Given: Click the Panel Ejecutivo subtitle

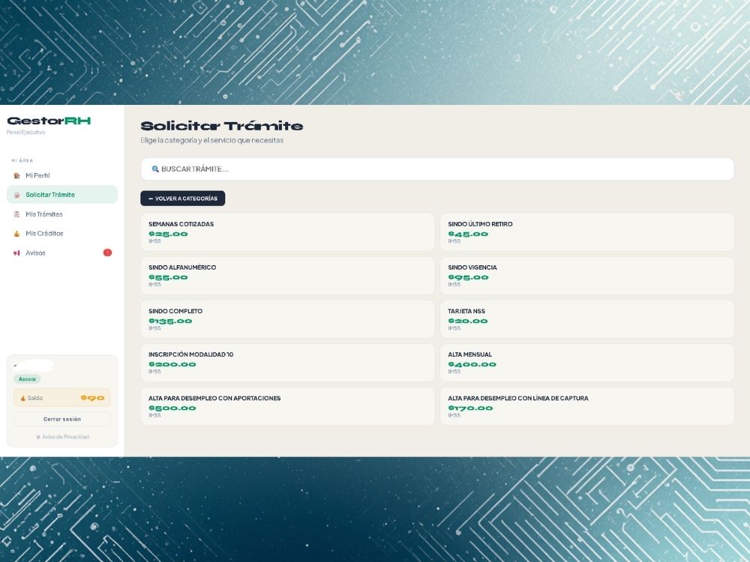Looking at the screenshot, I should point(25,133).
